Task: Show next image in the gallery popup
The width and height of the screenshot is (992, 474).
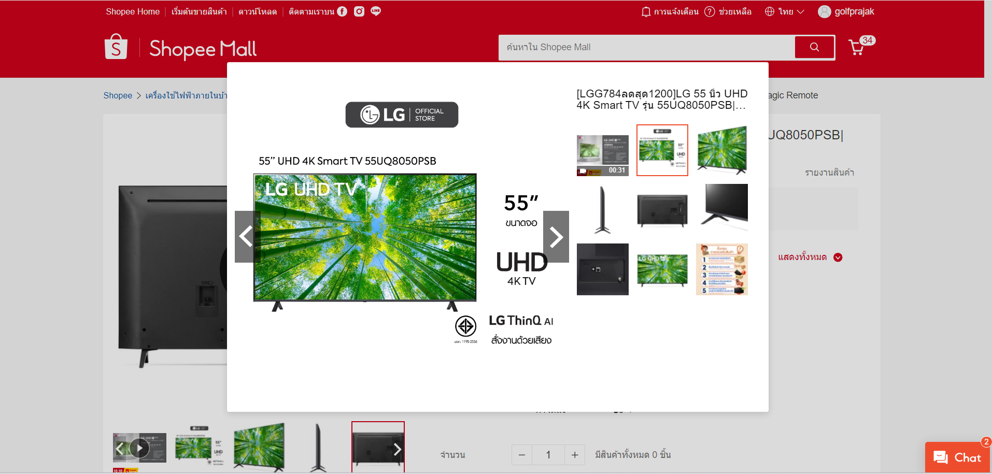Action: (556, 237)
